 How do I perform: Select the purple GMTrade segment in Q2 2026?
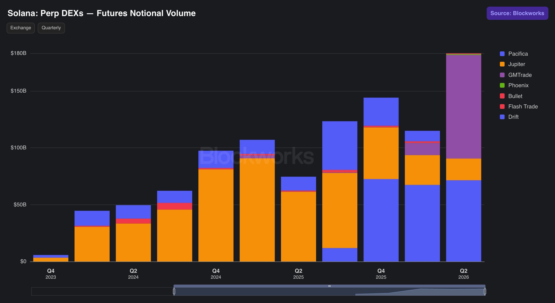tap(463, 107)
